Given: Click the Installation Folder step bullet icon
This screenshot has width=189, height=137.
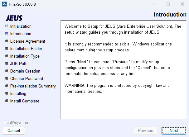Looking at the screenshot, I should (7, 49).
